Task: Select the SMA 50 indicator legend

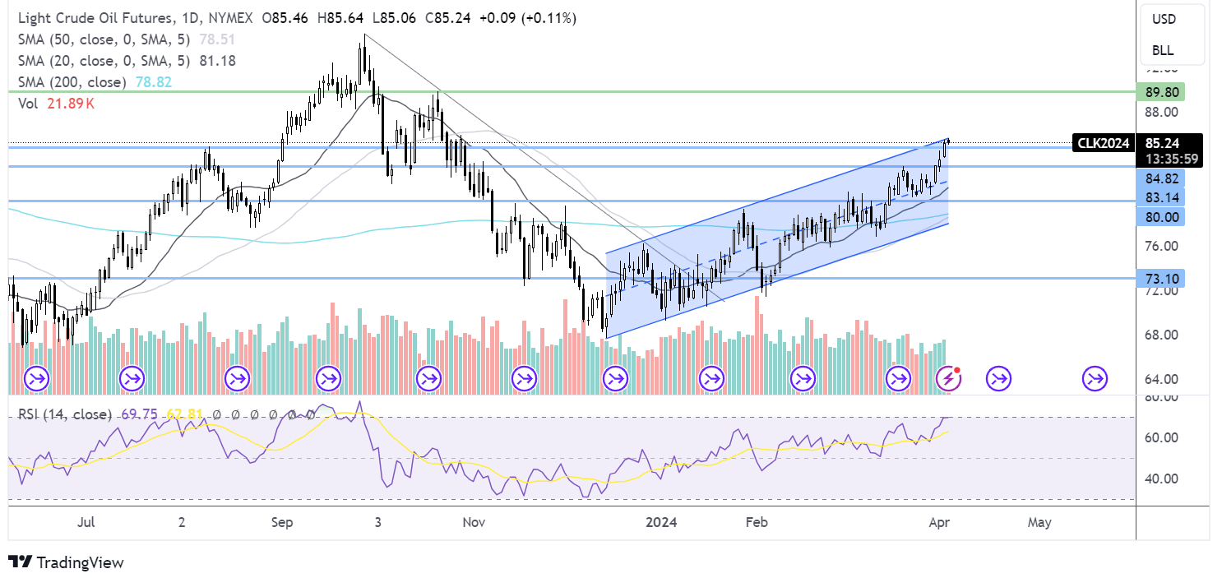Action: point(104,39)
